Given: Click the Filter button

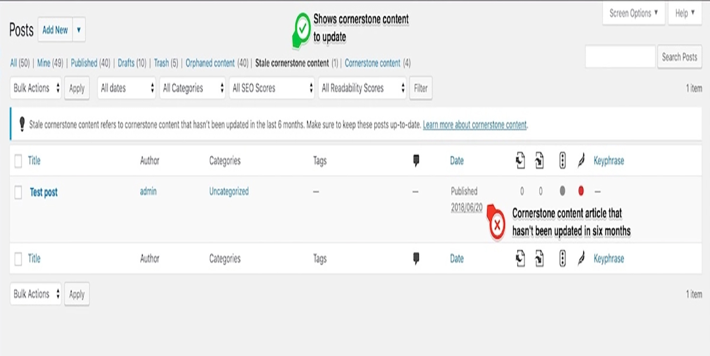Looking at the screenshot, I should [x=421, y=88].
